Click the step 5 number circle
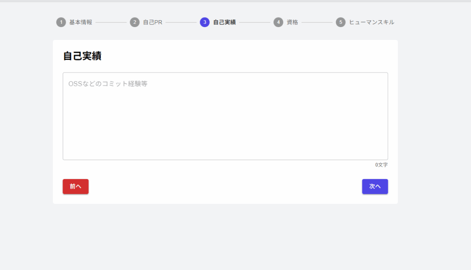 pyautogui.click(x=340, y=22)
